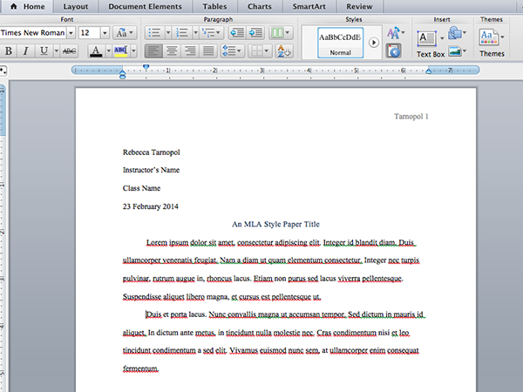The width and height of the screenshot is (523, 392).
Task: Click the word fermentum
Action: click(x=140, y=368)
